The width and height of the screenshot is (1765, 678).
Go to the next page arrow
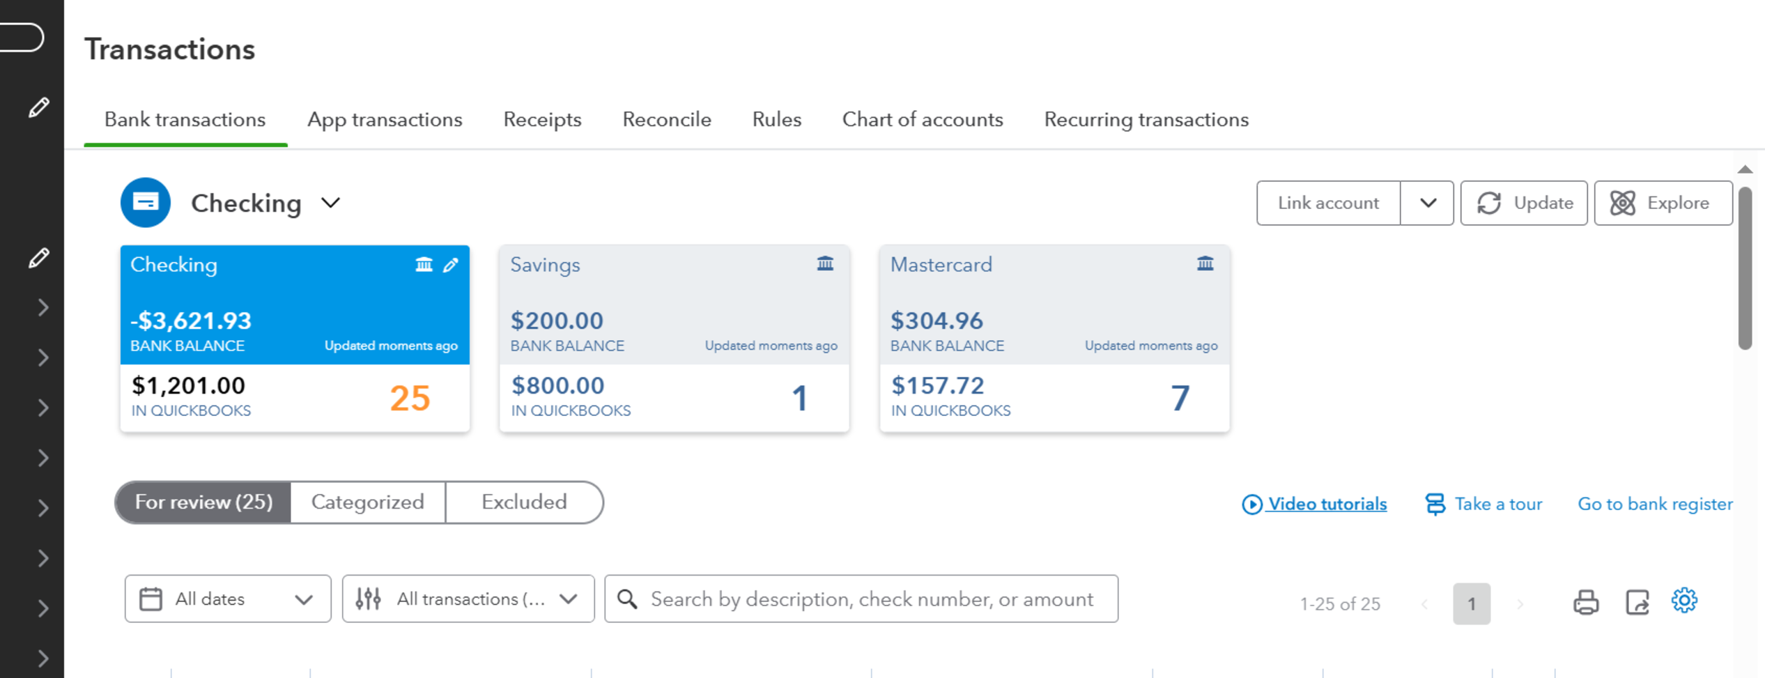pyautogui.click(x=1520, y=604)
